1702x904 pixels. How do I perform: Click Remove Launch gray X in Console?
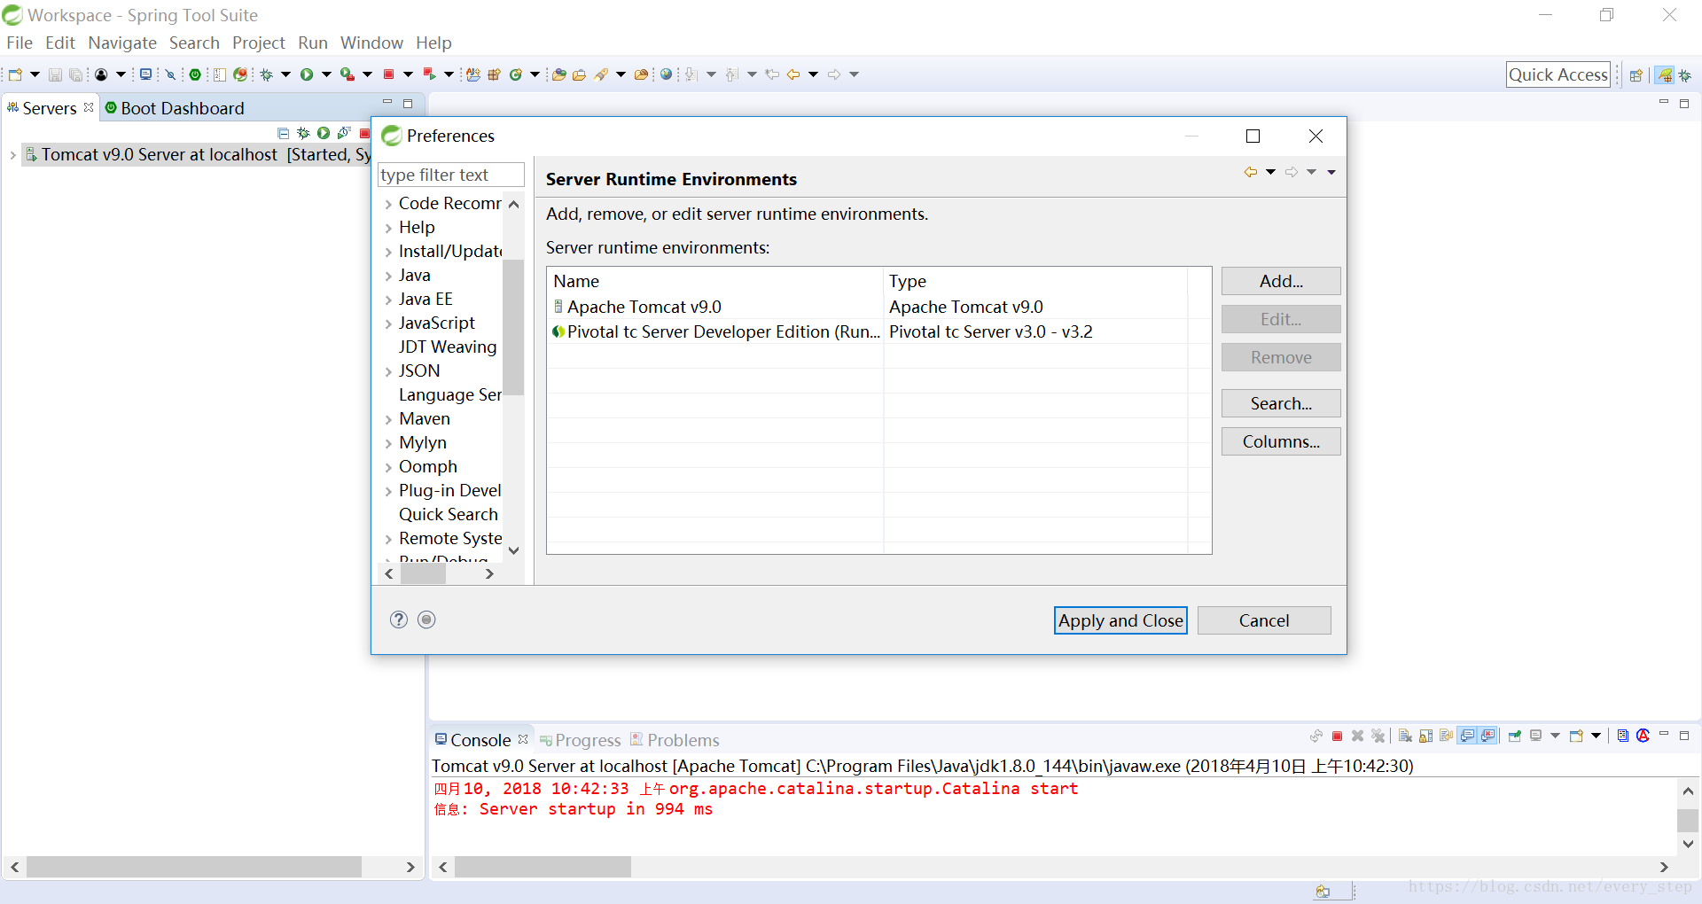(1358, 736)
